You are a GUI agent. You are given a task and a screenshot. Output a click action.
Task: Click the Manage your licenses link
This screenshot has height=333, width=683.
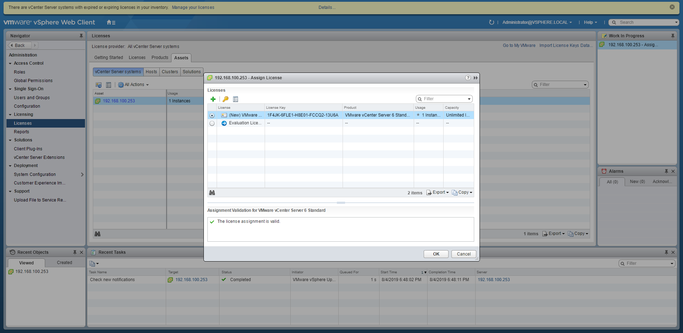click(x=193, y=7)
